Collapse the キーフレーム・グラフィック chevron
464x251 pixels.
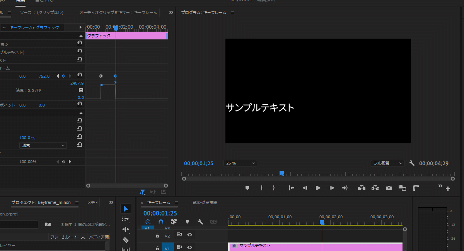[x=4, y=27]
